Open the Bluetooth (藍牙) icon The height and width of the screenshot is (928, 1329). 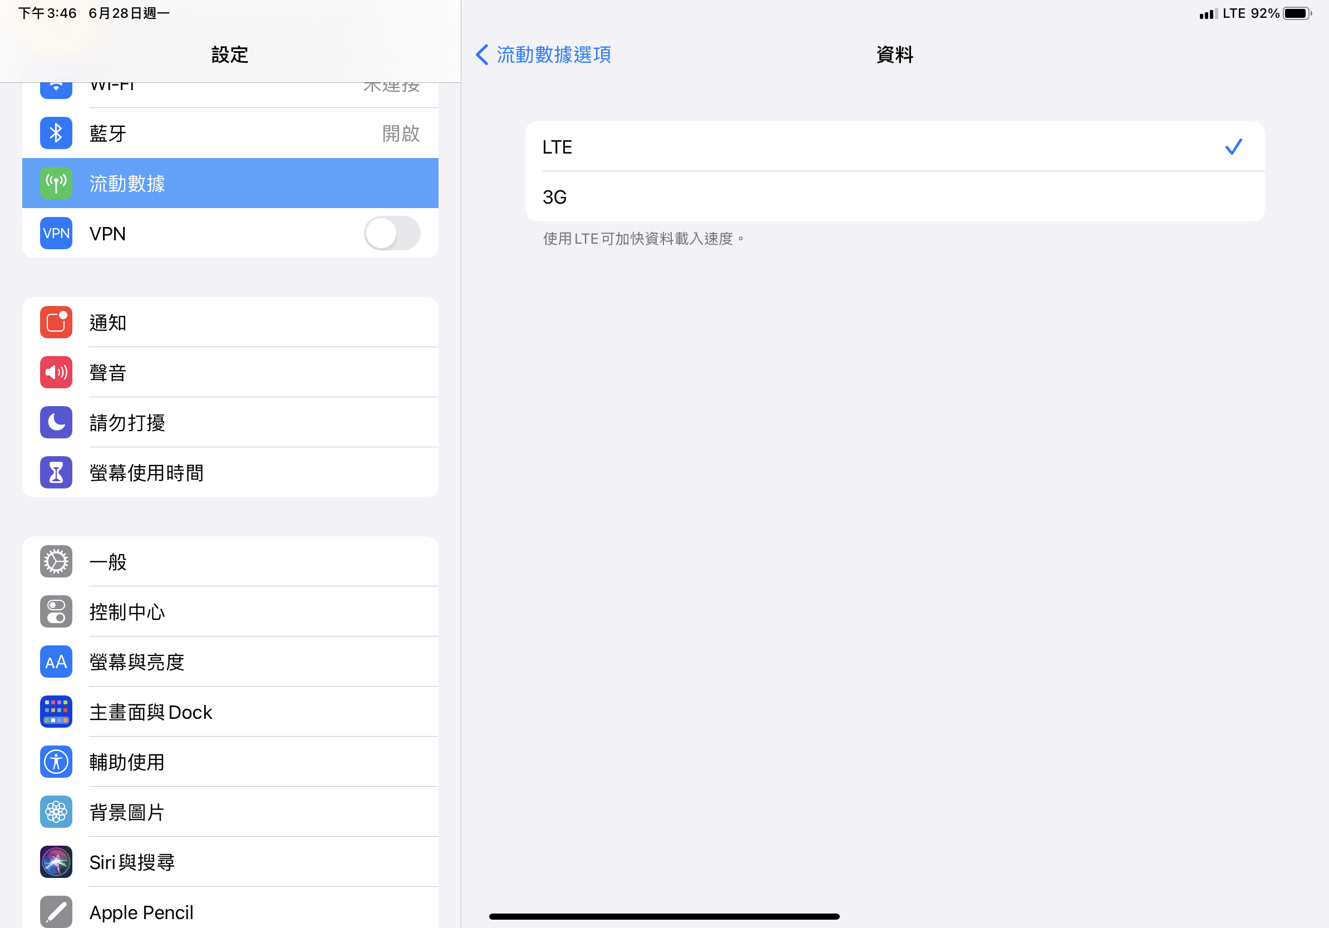point(56,133)
